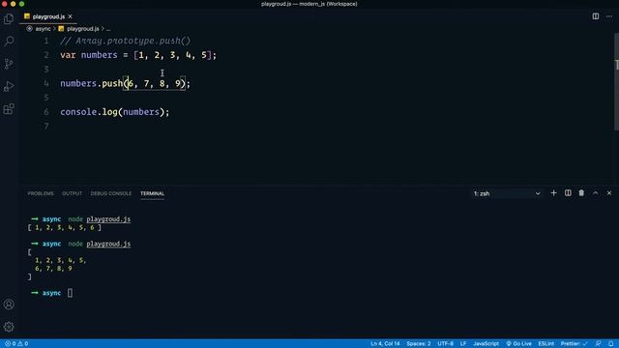
Task: Click Spaces: 2 indentation setting
Action: tap(419, 344)
